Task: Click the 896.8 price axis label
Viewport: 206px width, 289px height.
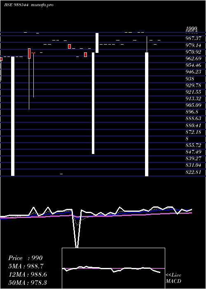Action: pyautogui.click(x=192, y=112)
